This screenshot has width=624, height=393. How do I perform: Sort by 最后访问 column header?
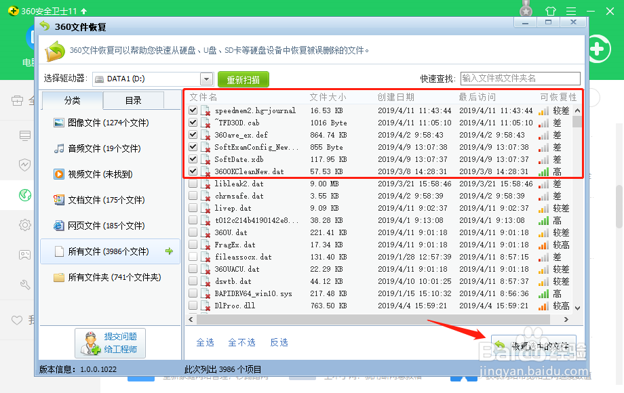[x=477, y=97]
